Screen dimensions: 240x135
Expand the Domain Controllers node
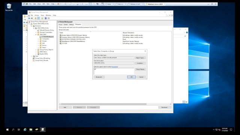click(36, 33)
